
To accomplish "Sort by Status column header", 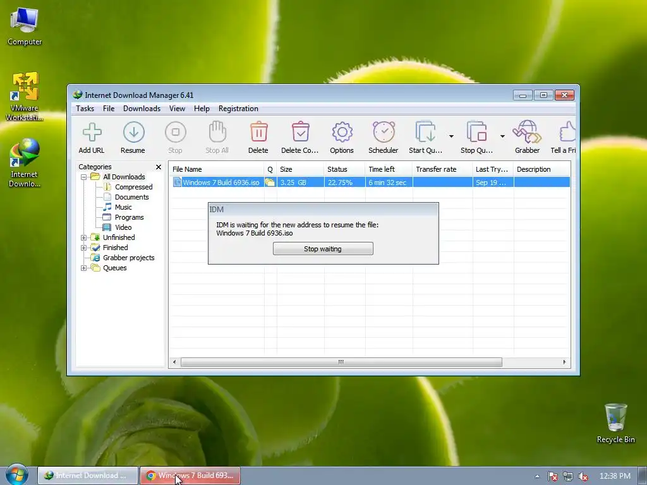I will 344,169.
